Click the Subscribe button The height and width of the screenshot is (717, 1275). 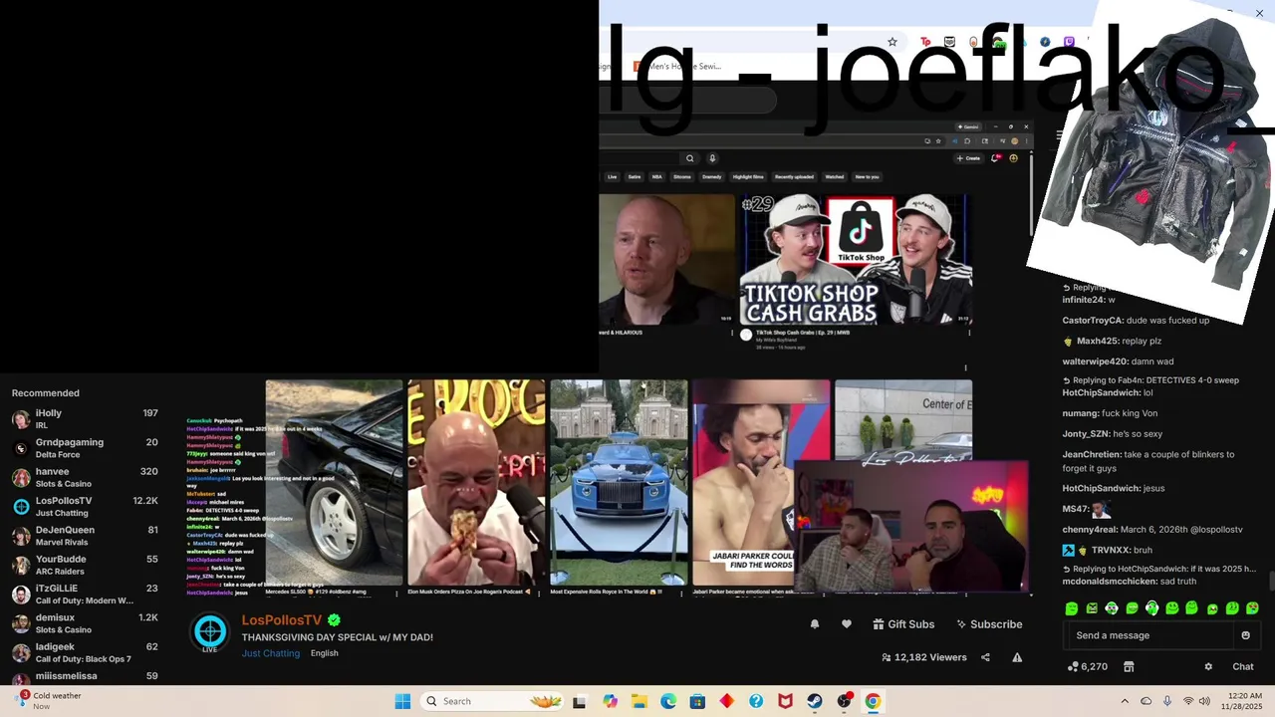(x=989, y=624)
